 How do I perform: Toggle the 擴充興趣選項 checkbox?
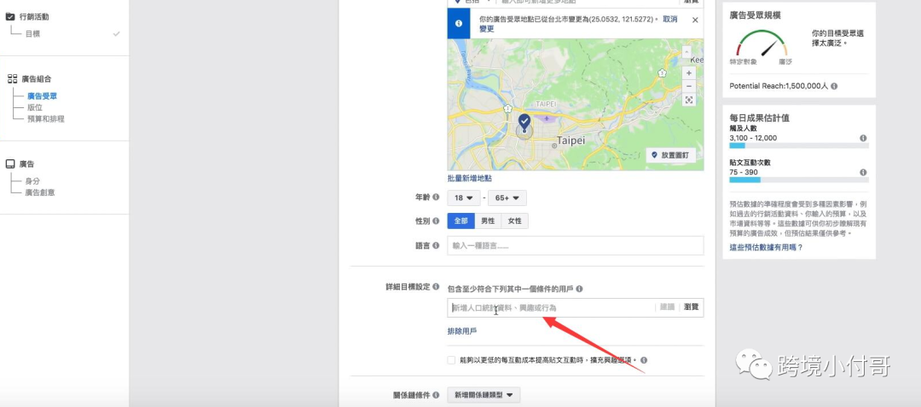(451, 360)
